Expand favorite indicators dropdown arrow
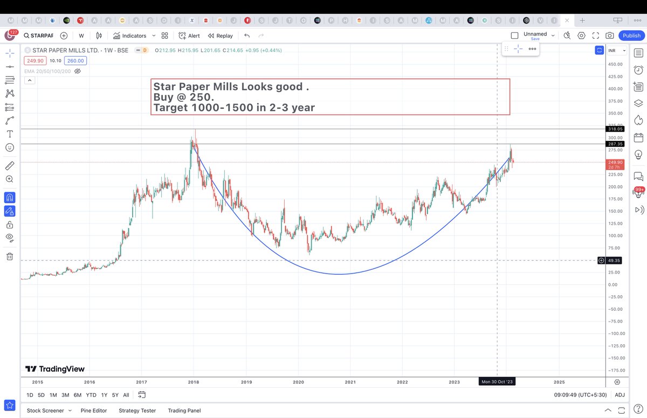The height and width of the screenshot is (418, 647). click(x=154, y=36)
